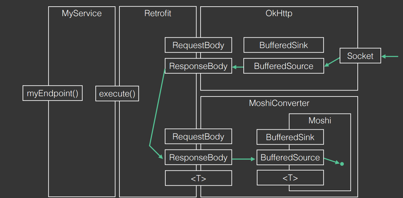This screenshot has width=403, height=198.
Task: Select the upper ResponseBody box
Action: 198,66
